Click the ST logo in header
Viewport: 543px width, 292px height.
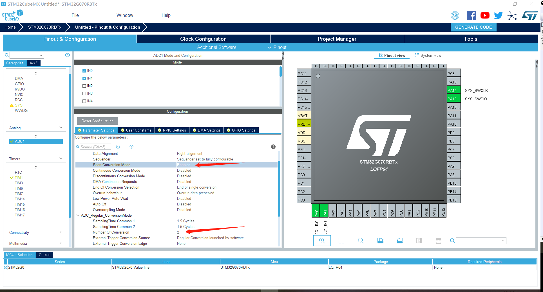click(529, 15)
